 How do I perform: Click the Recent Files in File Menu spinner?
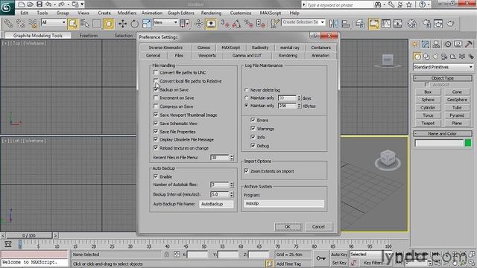[232, 157]
